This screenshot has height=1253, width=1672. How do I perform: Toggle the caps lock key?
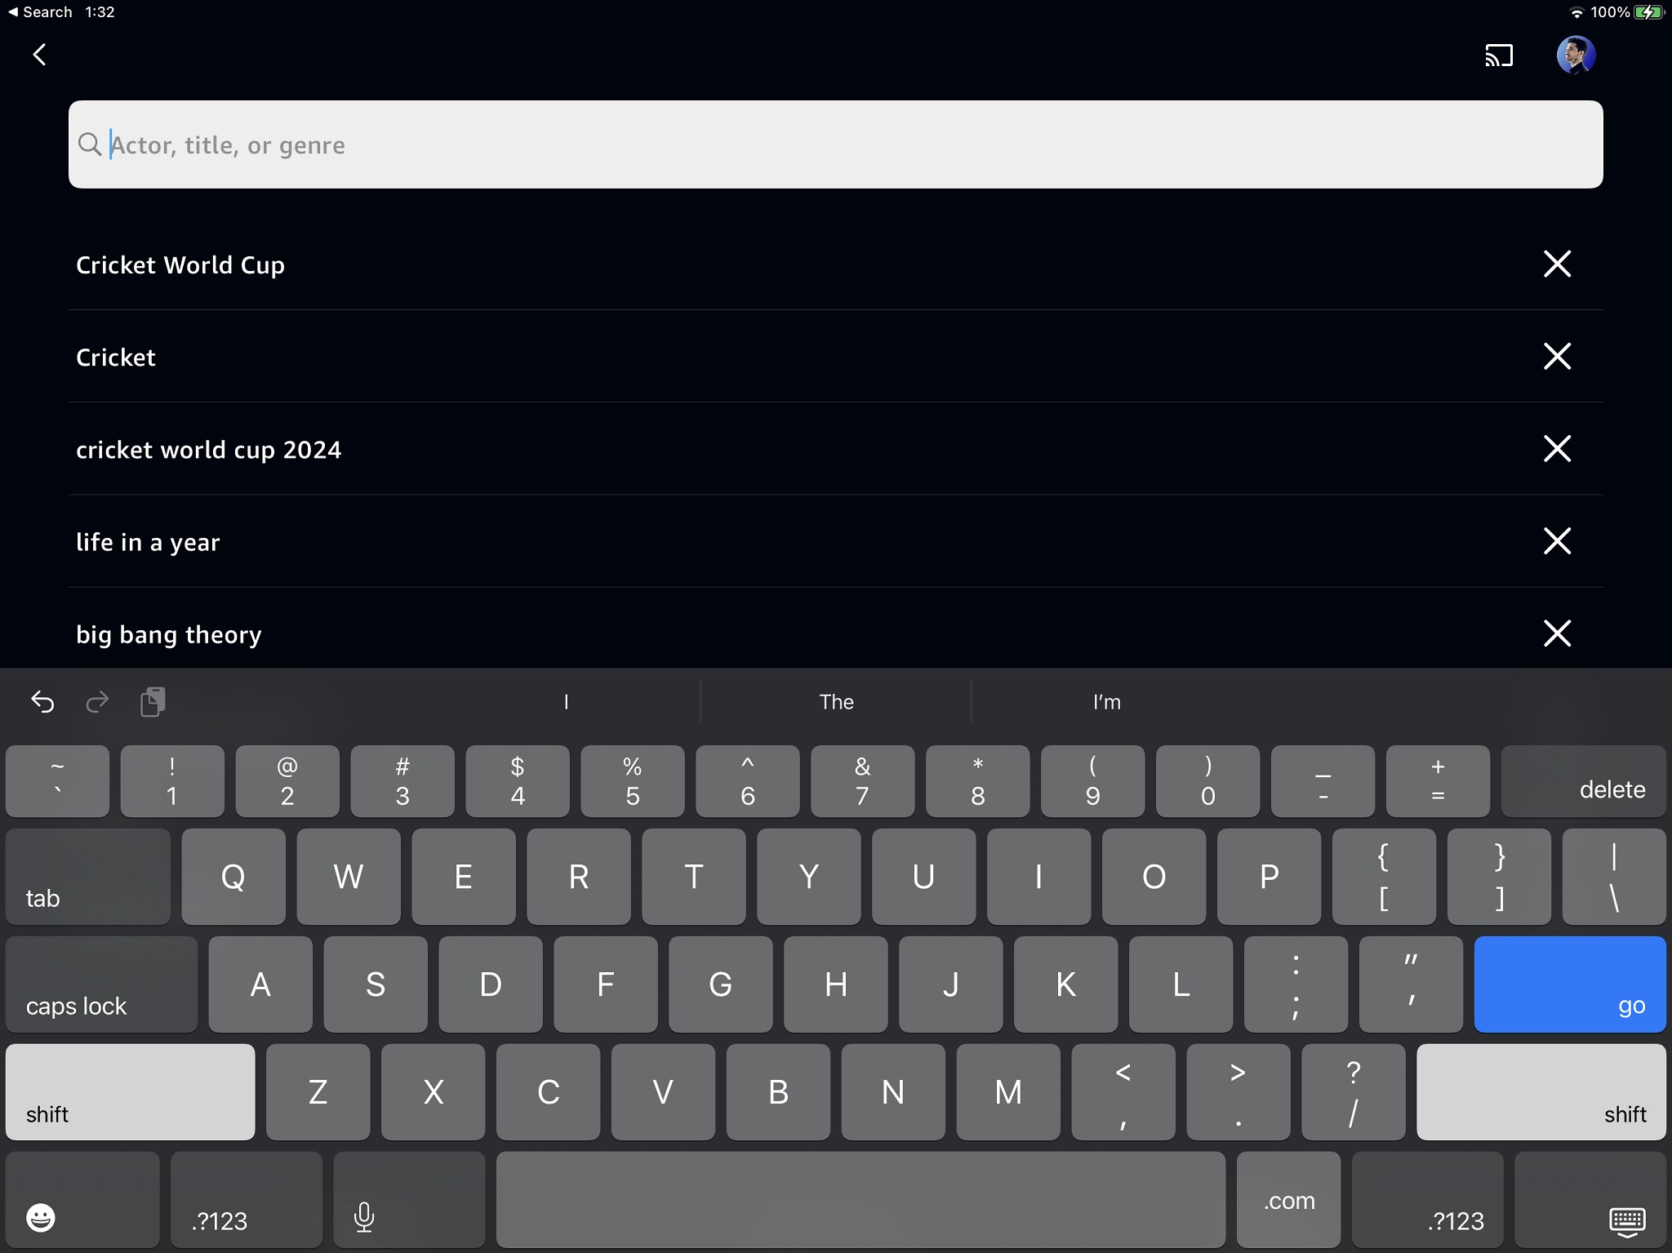101,984
